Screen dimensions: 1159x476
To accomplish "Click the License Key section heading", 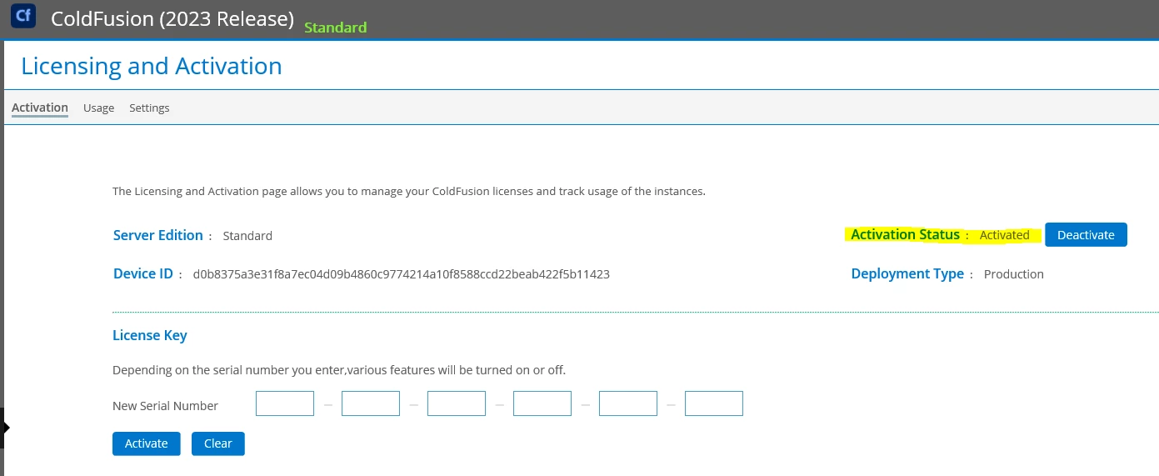I will tap(150, 335).
